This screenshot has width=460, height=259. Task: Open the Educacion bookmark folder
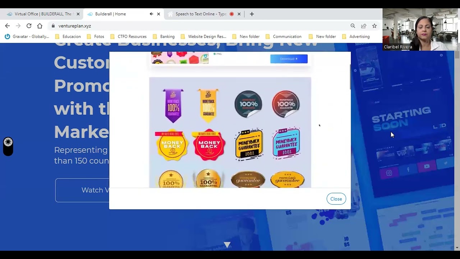coord(68,36)
